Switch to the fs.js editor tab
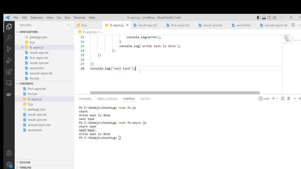The height and width of the screenshot is (169, 301). 85,25
